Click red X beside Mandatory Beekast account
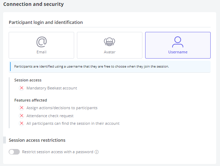Viewport: 220px width, 166px height. [x=21, y=88]
